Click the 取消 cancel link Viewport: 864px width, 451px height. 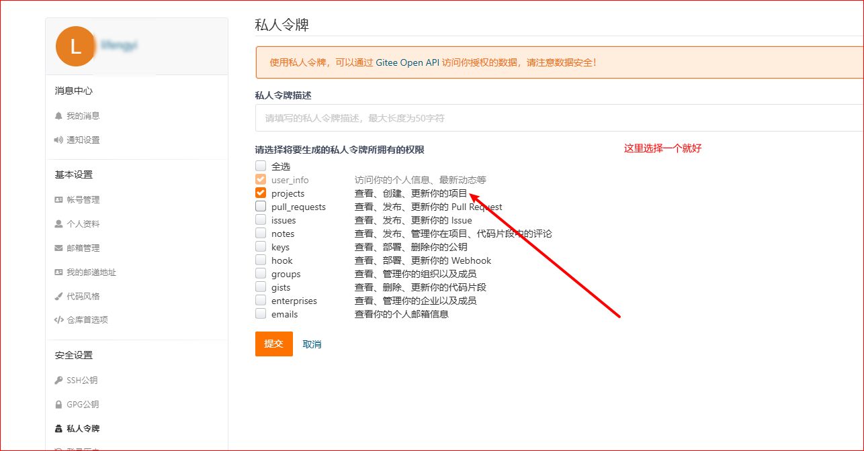point(312,344)
